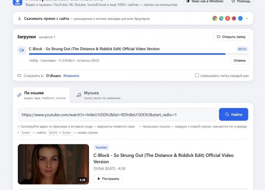The height and width of the screenshot is (190, 265).
Task: Play preview with the "Послушать" button
Action: click(108, 179)
